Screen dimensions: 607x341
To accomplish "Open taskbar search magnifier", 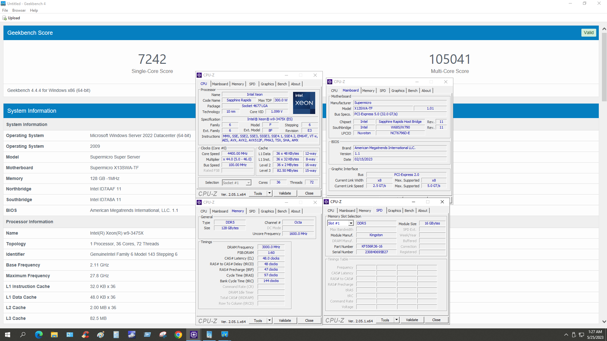I will (23, 335).
